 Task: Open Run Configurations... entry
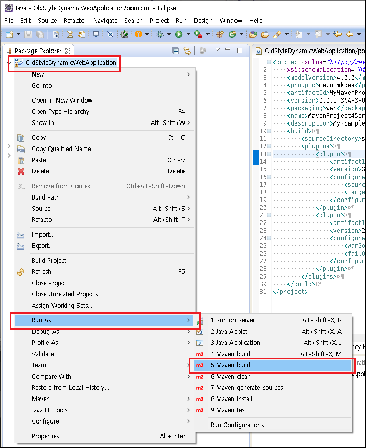(x=272, y=425)
